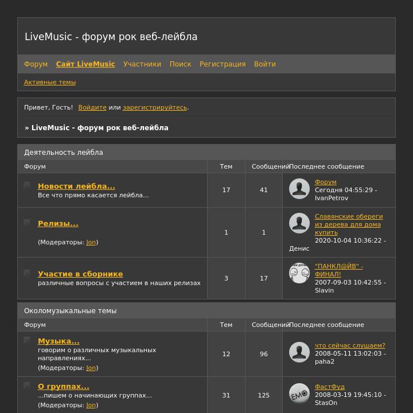
Task: Click status icon beside Релизы forum
Action: [27, 223]
